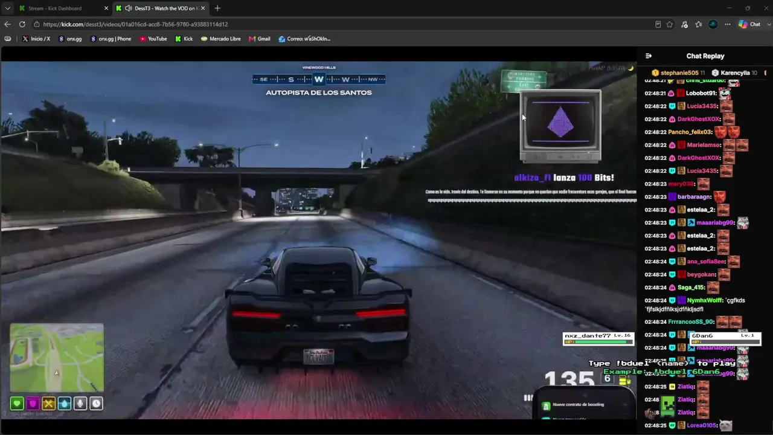Close the DessT3 VOD tab

pyautogui.click(x=203, y=8)
